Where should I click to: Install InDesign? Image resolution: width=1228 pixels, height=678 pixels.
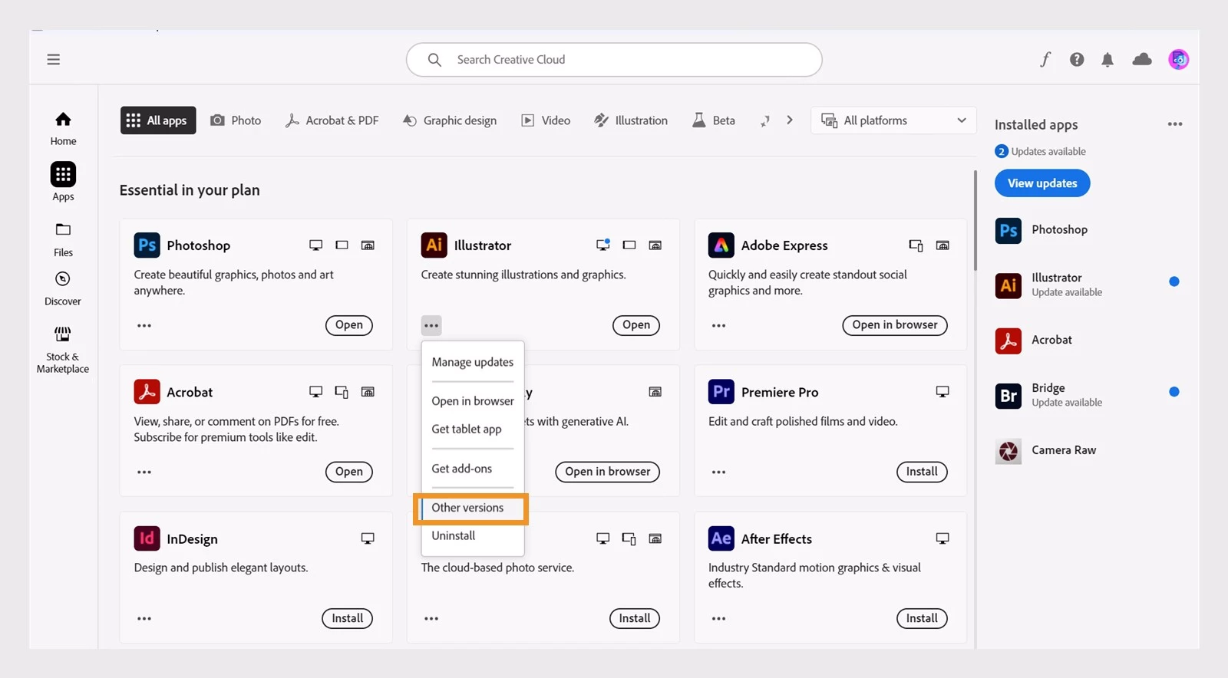point(348,618)
